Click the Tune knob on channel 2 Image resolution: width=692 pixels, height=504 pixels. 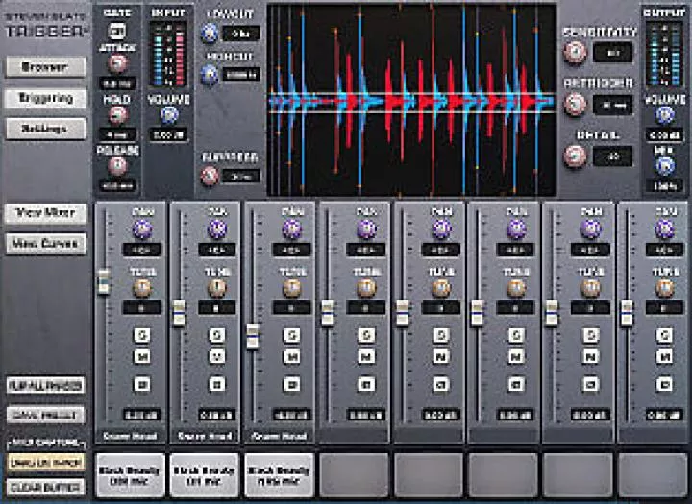(x=216, y=288)
